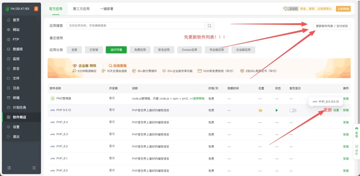Click 更新软件列表 / 支付状态 button
Screen dimensions: 360x176
pyautogui.click(x=332, y=26)
